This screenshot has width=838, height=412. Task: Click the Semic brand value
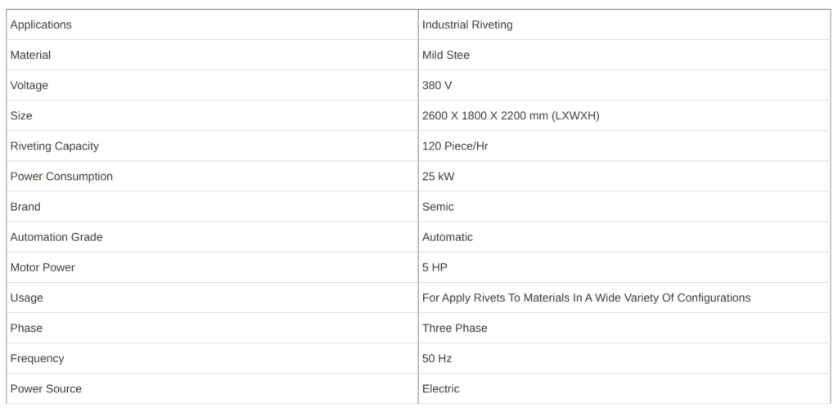[438, 206]
